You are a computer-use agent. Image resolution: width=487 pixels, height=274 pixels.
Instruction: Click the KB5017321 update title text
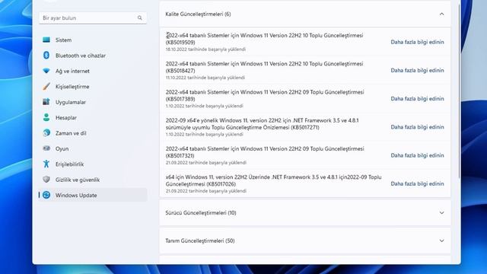265,152
